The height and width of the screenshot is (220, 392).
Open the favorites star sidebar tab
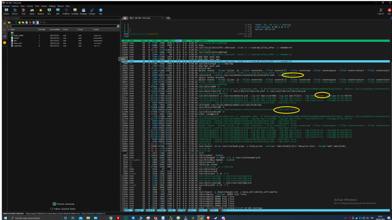[4, 23]
